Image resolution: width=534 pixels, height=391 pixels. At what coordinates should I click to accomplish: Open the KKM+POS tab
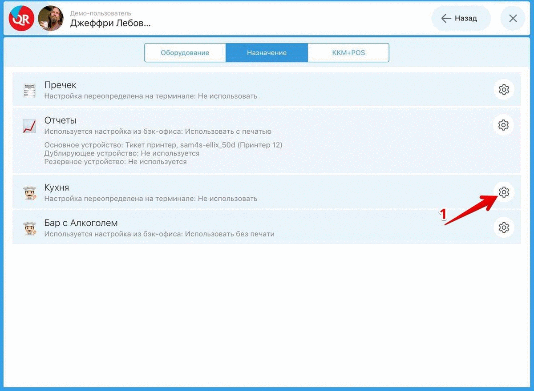click(x=348, y=52)
